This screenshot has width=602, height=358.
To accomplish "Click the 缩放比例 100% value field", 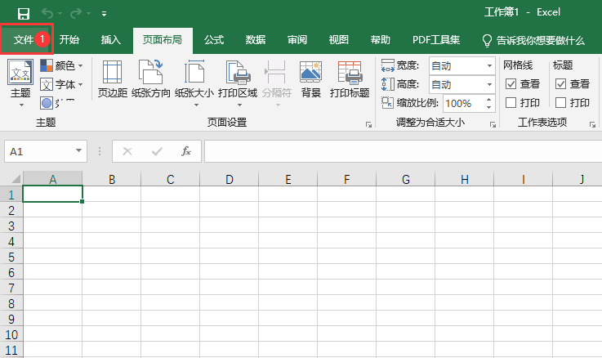I will coord(462,103).
